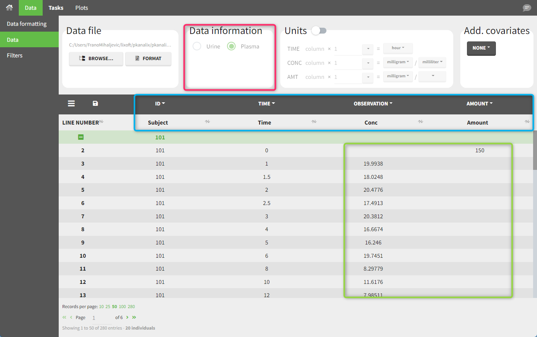Click the page number input field

[100, 317]
